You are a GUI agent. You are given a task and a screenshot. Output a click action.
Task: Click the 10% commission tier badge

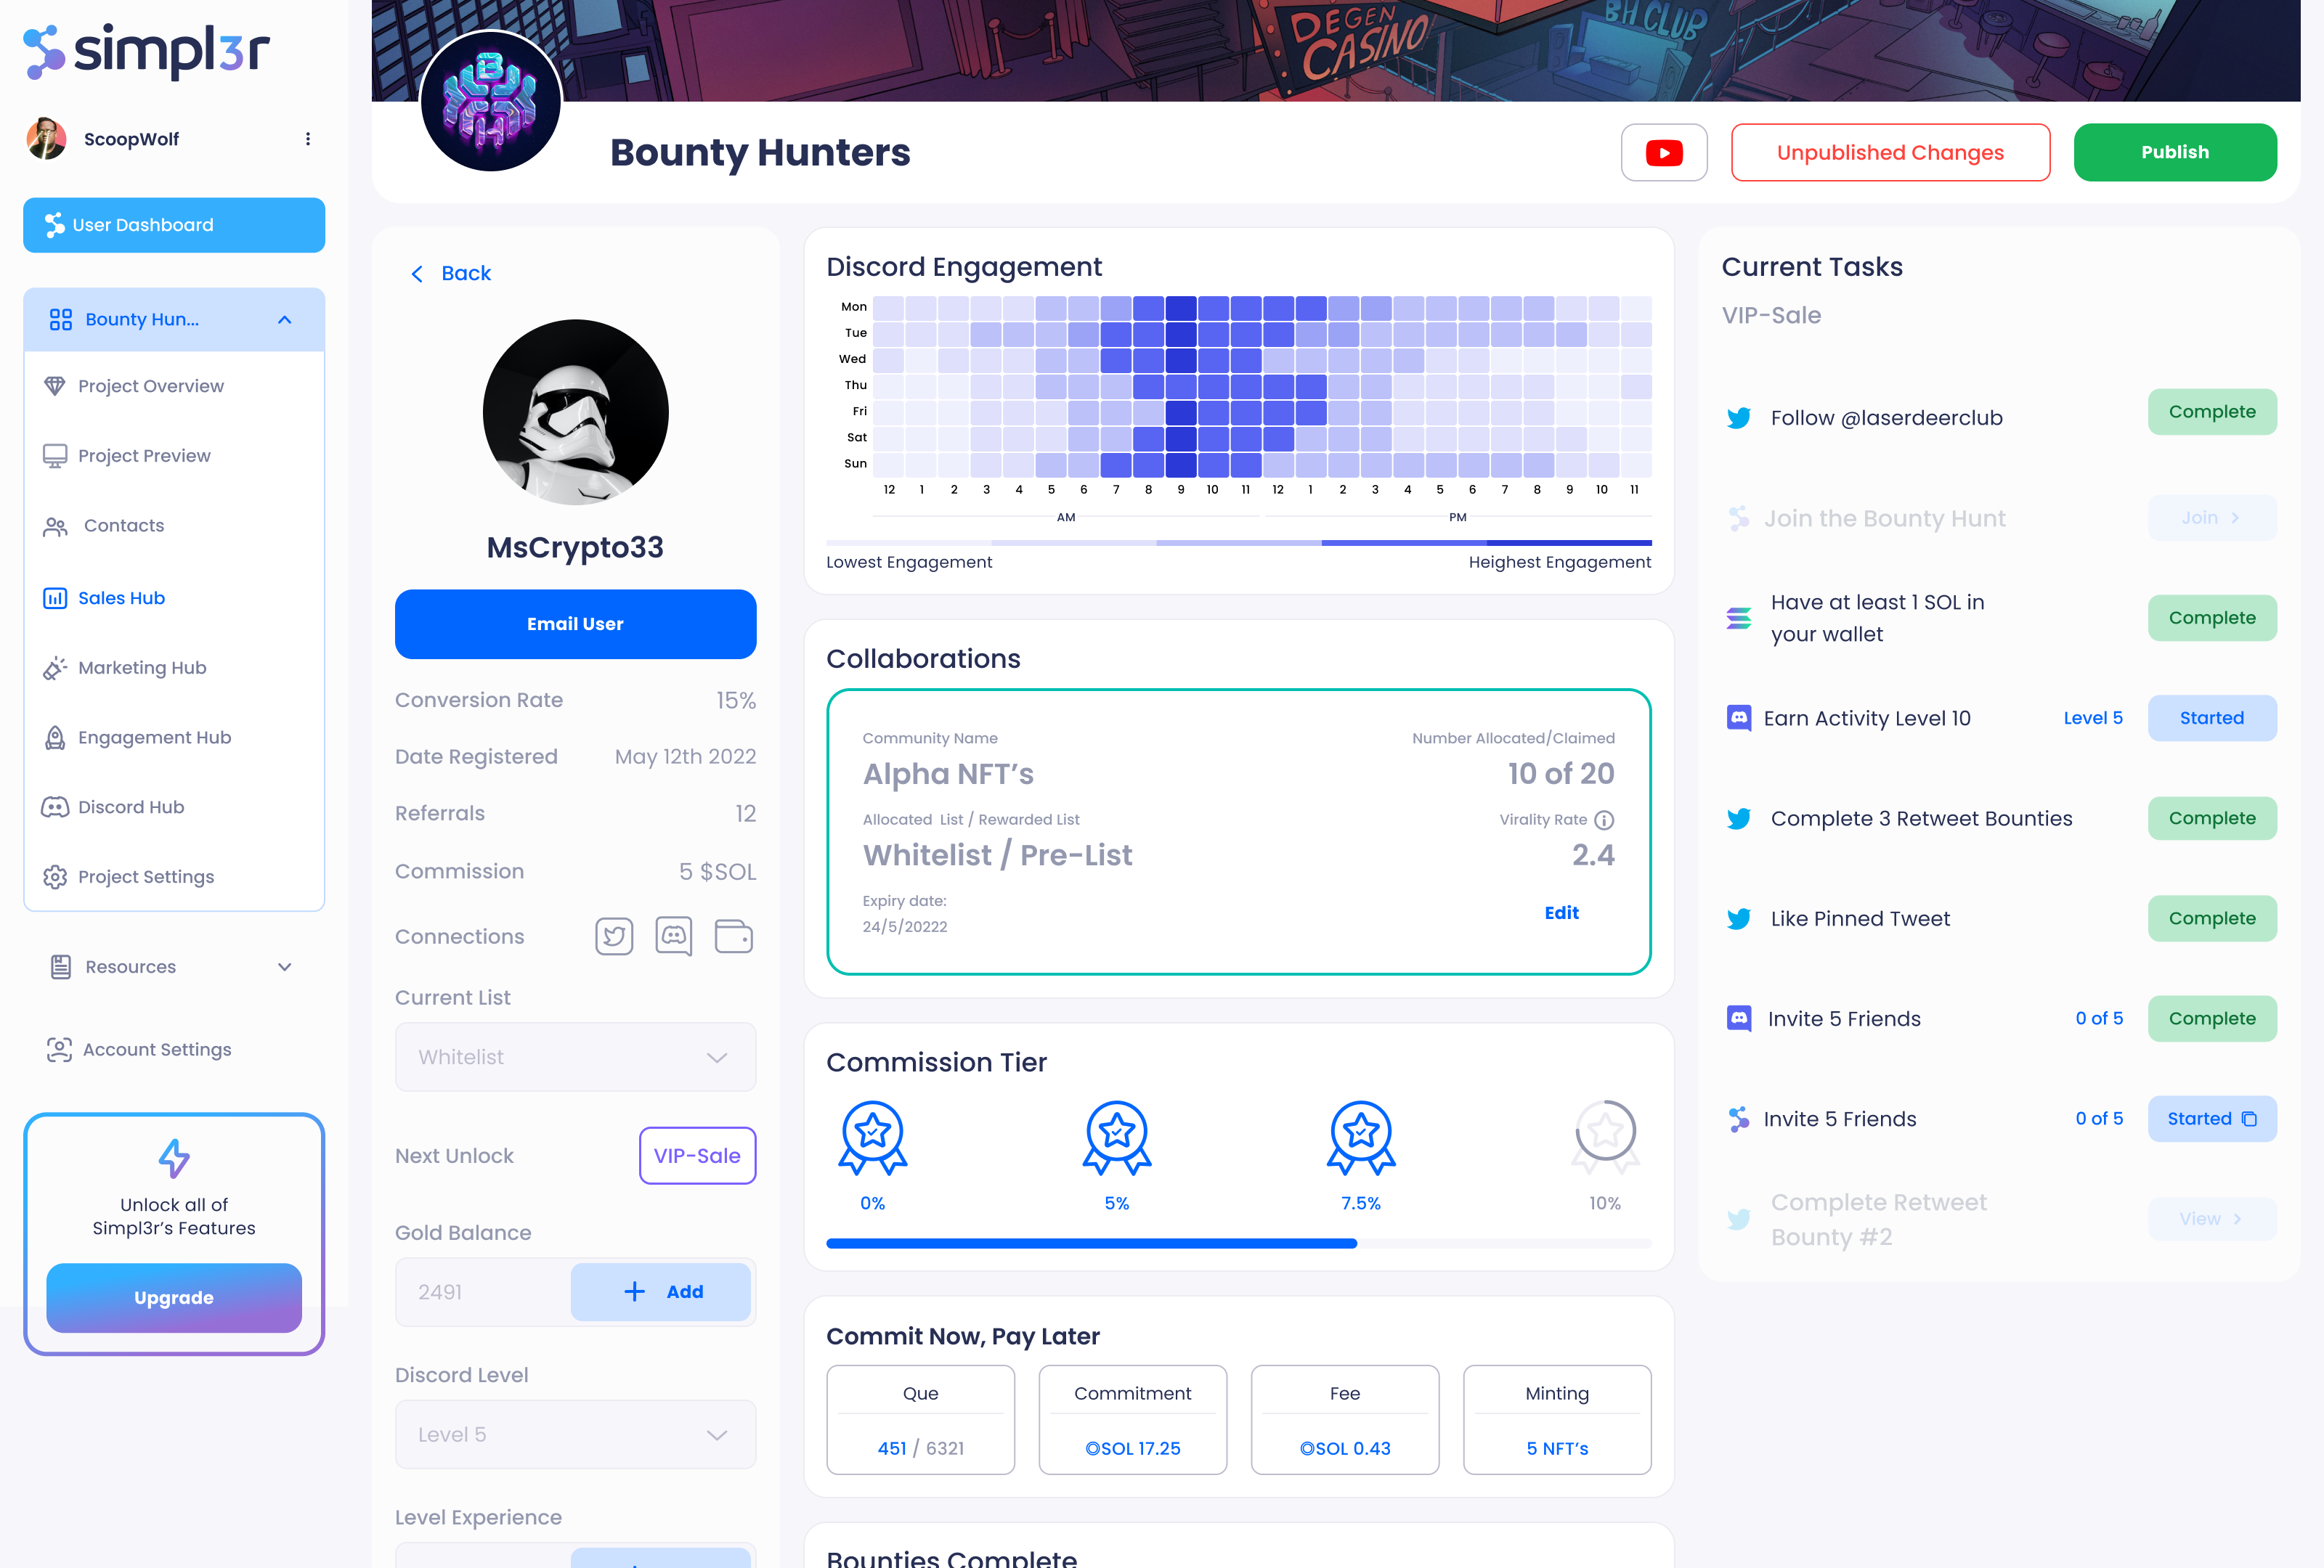[x=1604, y=1136]
